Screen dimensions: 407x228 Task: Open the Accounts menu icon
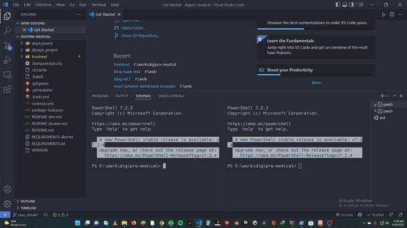pos(7,189)
